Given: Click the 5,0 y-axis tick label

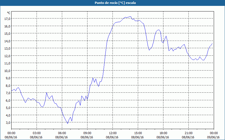Looking at the screenshot, I should pos(8,108).
